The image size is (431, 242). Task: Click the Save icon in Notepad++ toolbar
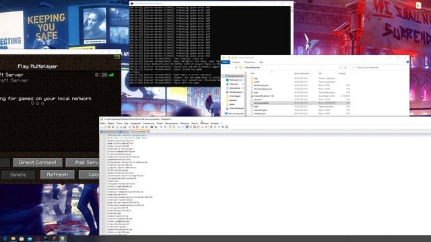109,127
